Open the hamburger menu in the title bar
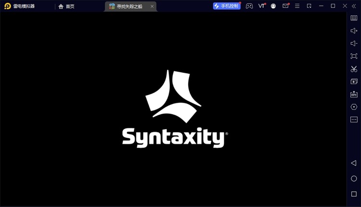 pyautogui.click(x=297, y=6)
